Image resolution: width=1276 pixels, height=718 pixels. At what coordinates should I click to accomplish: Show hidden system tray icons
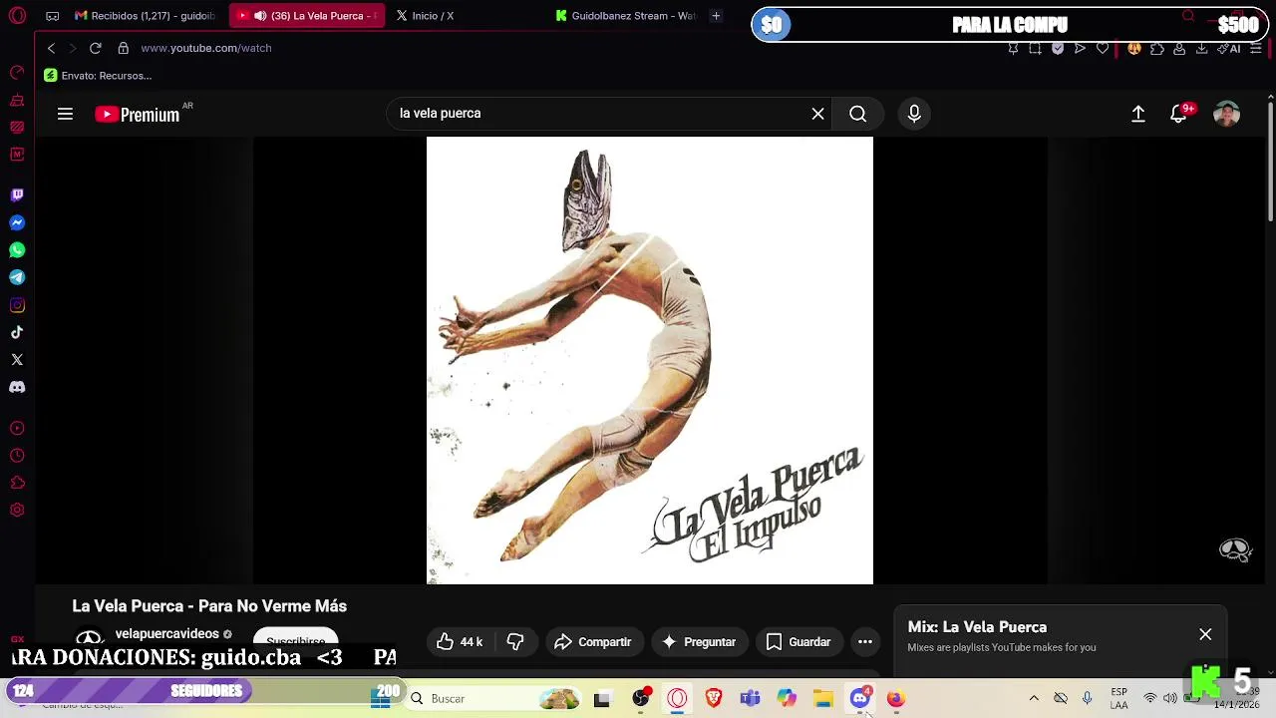[x=1034, y=699]
